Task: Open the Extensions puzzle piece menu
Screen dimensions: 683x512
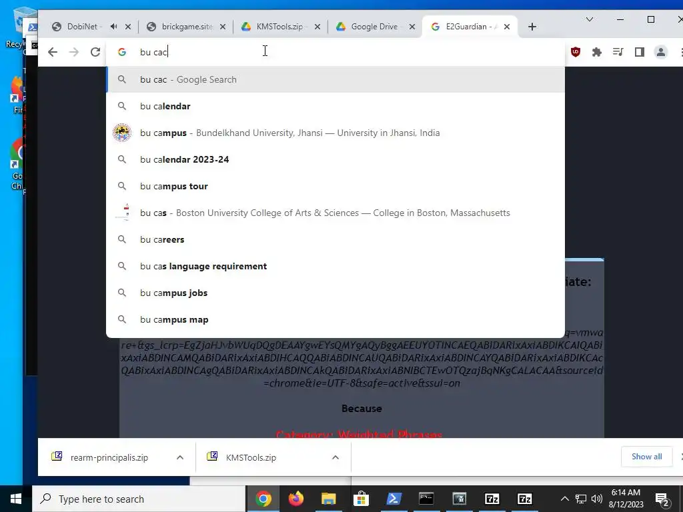Action: pyautogui.click(x=597, y=52)
